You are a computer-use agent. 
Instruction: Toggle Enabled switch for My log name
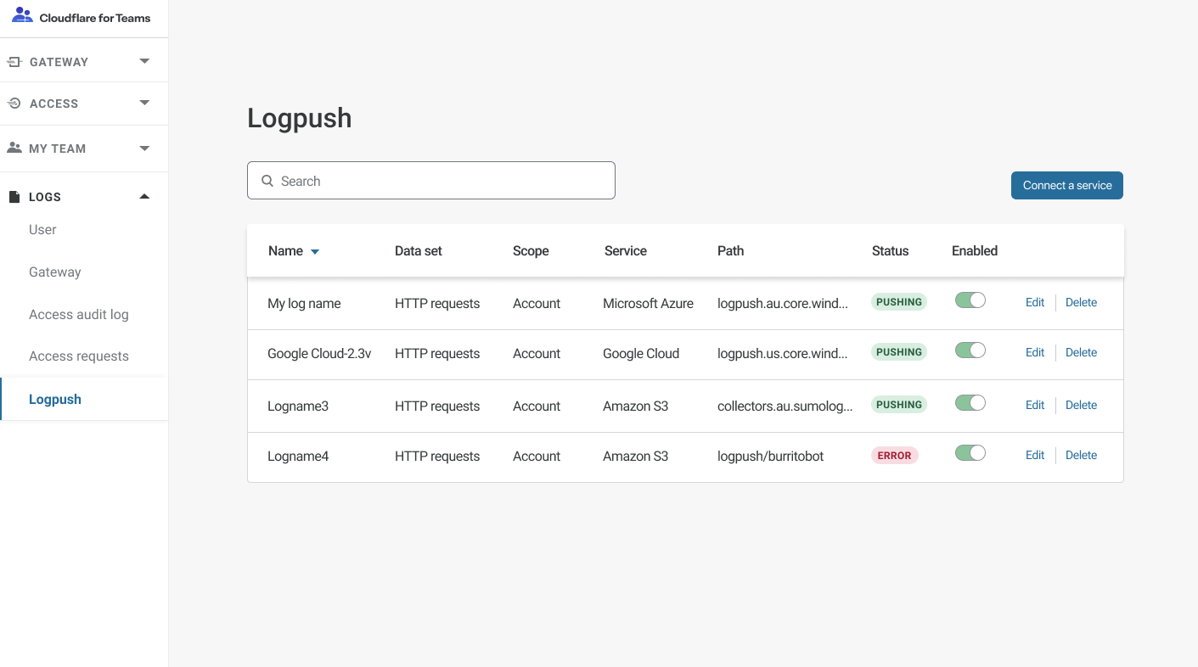tap(970, 300)
